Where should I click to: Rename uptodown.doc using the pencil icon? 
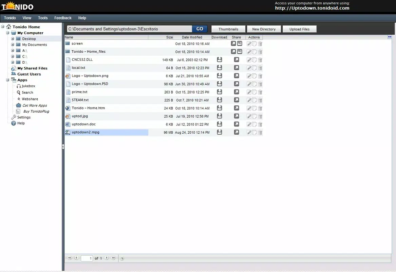(x=249, y=124)
